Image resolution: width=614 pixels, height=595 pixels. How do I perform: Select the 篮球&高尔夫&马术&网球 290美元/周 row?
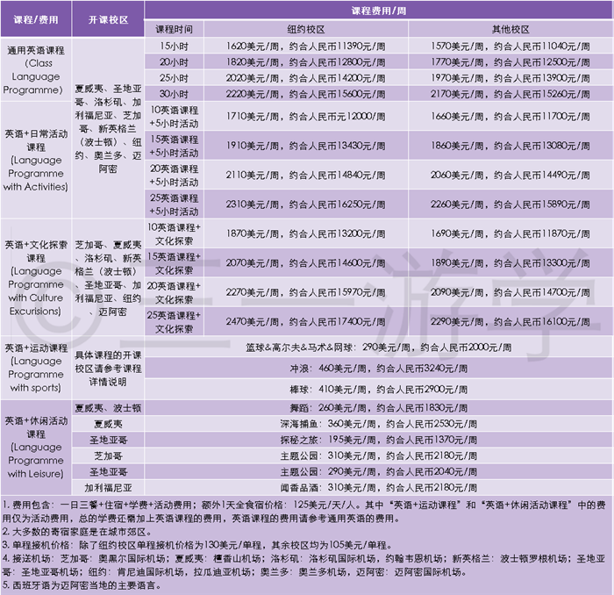pos(378,347)
